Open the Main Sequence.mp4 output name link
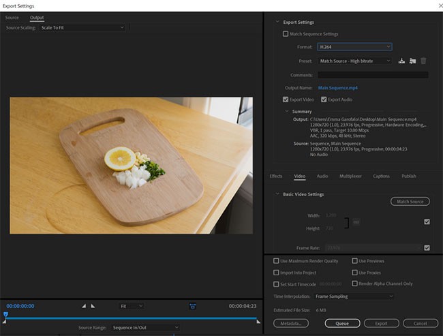 click(x=338, y=88)
